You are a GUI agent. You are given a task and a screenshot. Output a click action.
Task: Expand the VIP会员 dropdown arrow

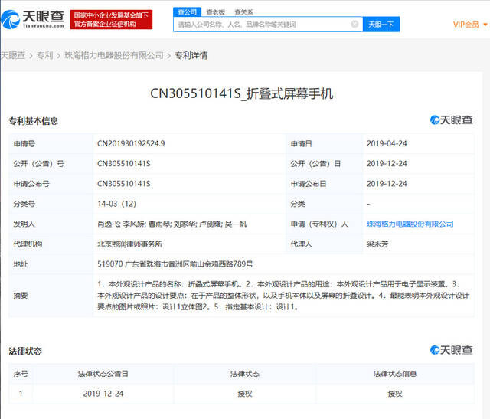[485, 25]
